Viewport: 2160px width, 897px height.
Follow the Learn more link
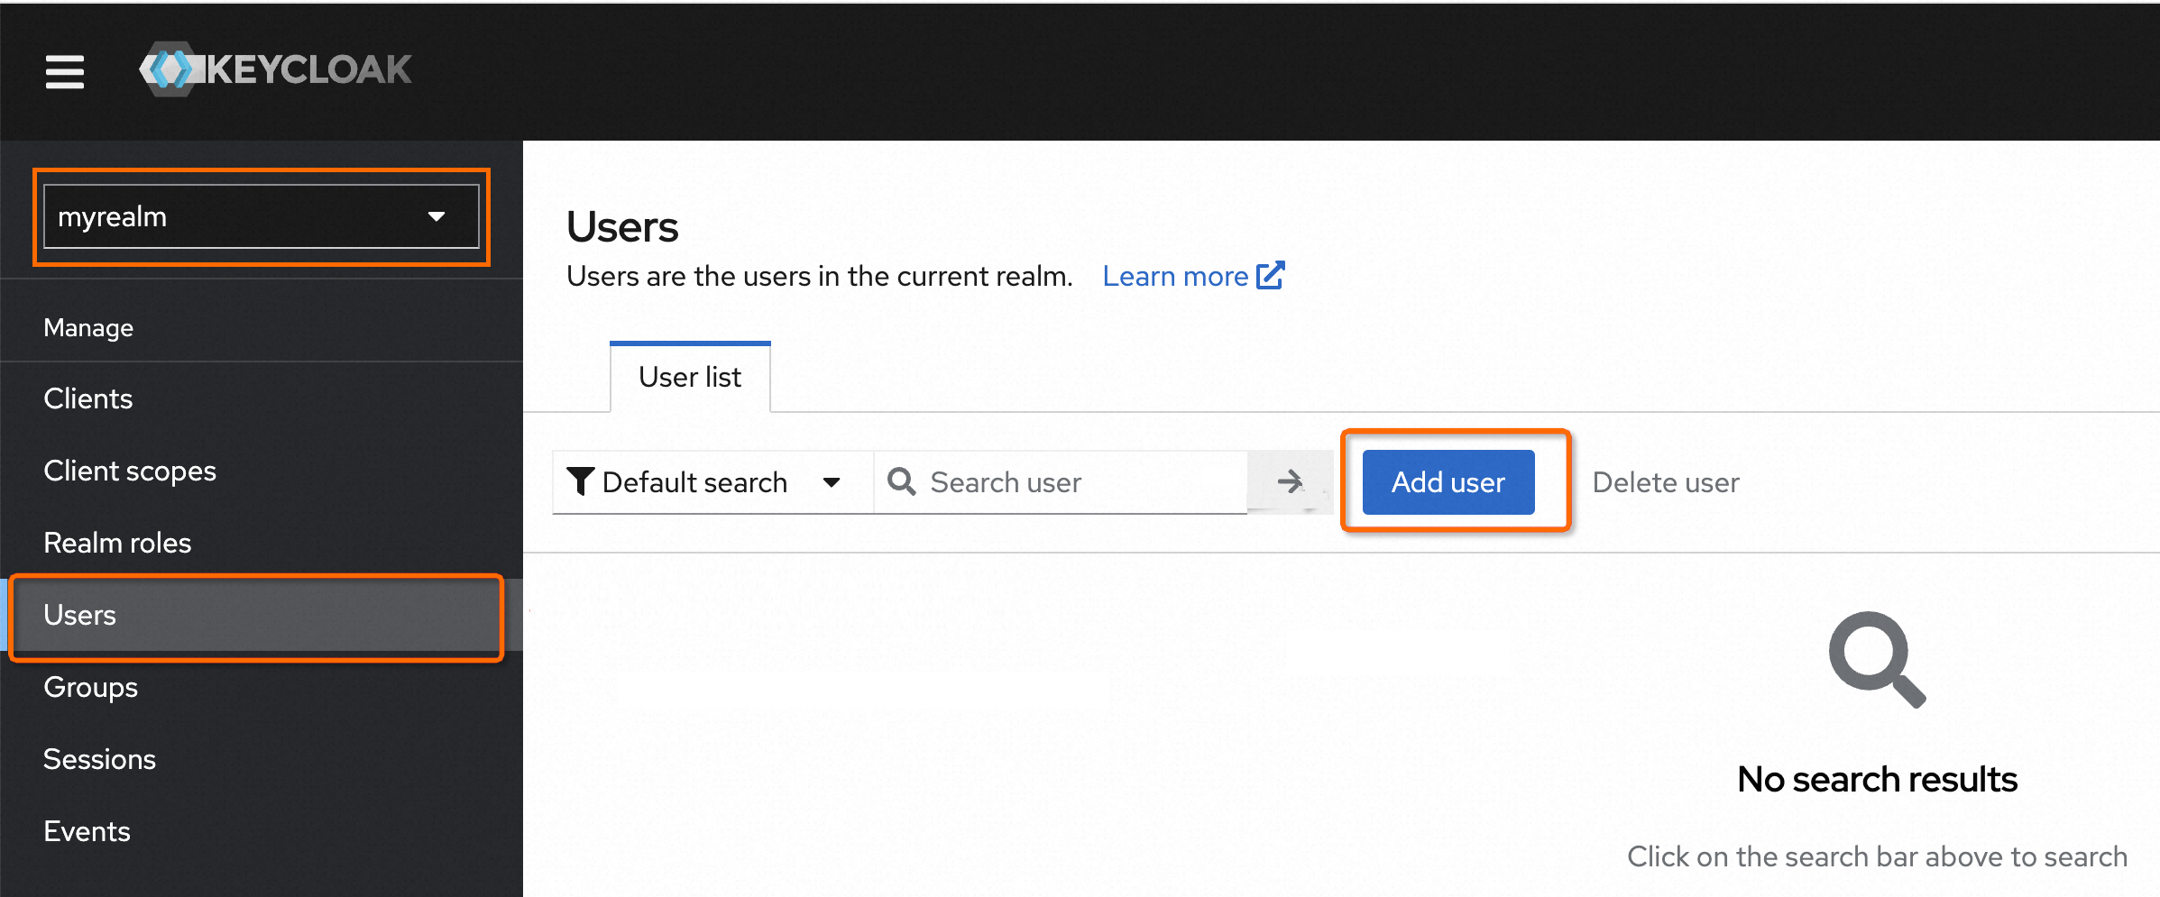tap(1175, 276)
